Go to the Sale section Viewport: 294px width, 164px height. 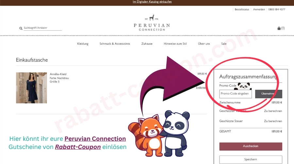point(224,44)
